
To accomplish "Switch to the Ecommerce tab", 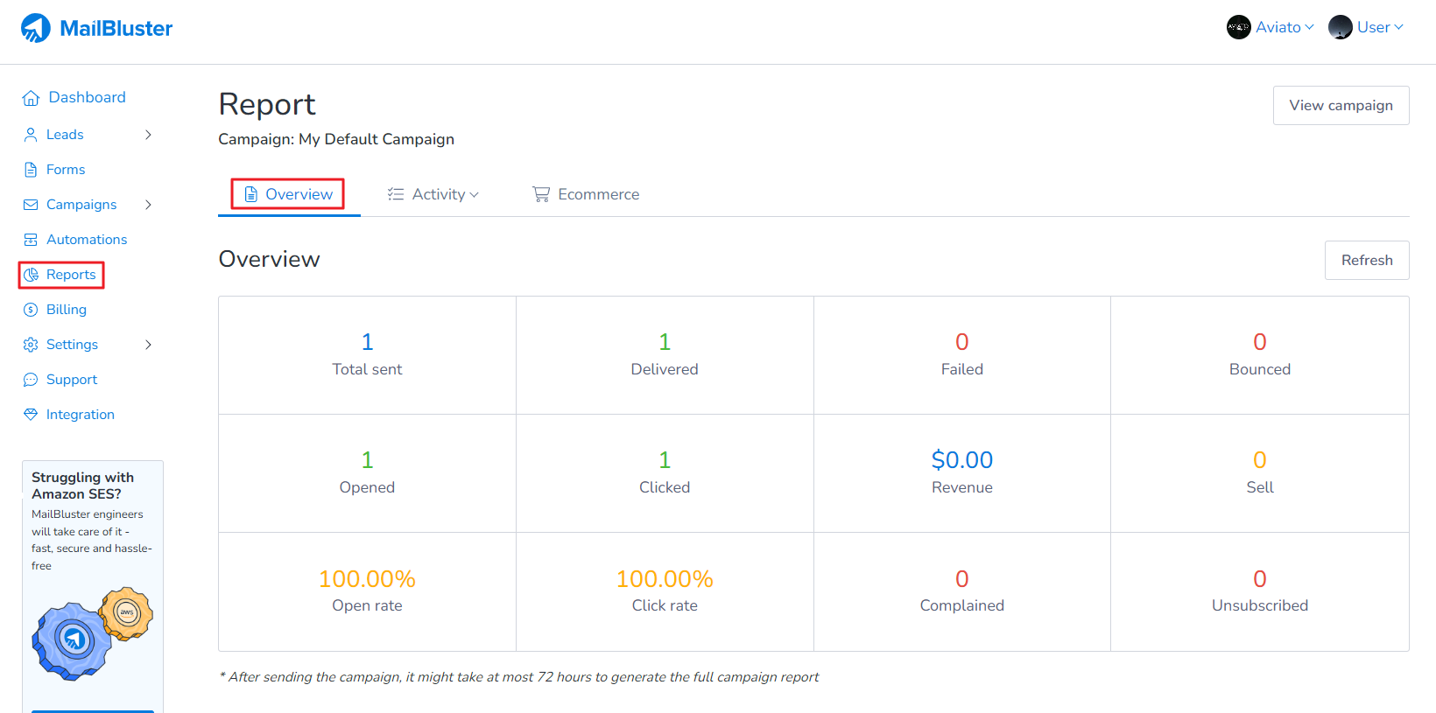I will click(586, 194).
